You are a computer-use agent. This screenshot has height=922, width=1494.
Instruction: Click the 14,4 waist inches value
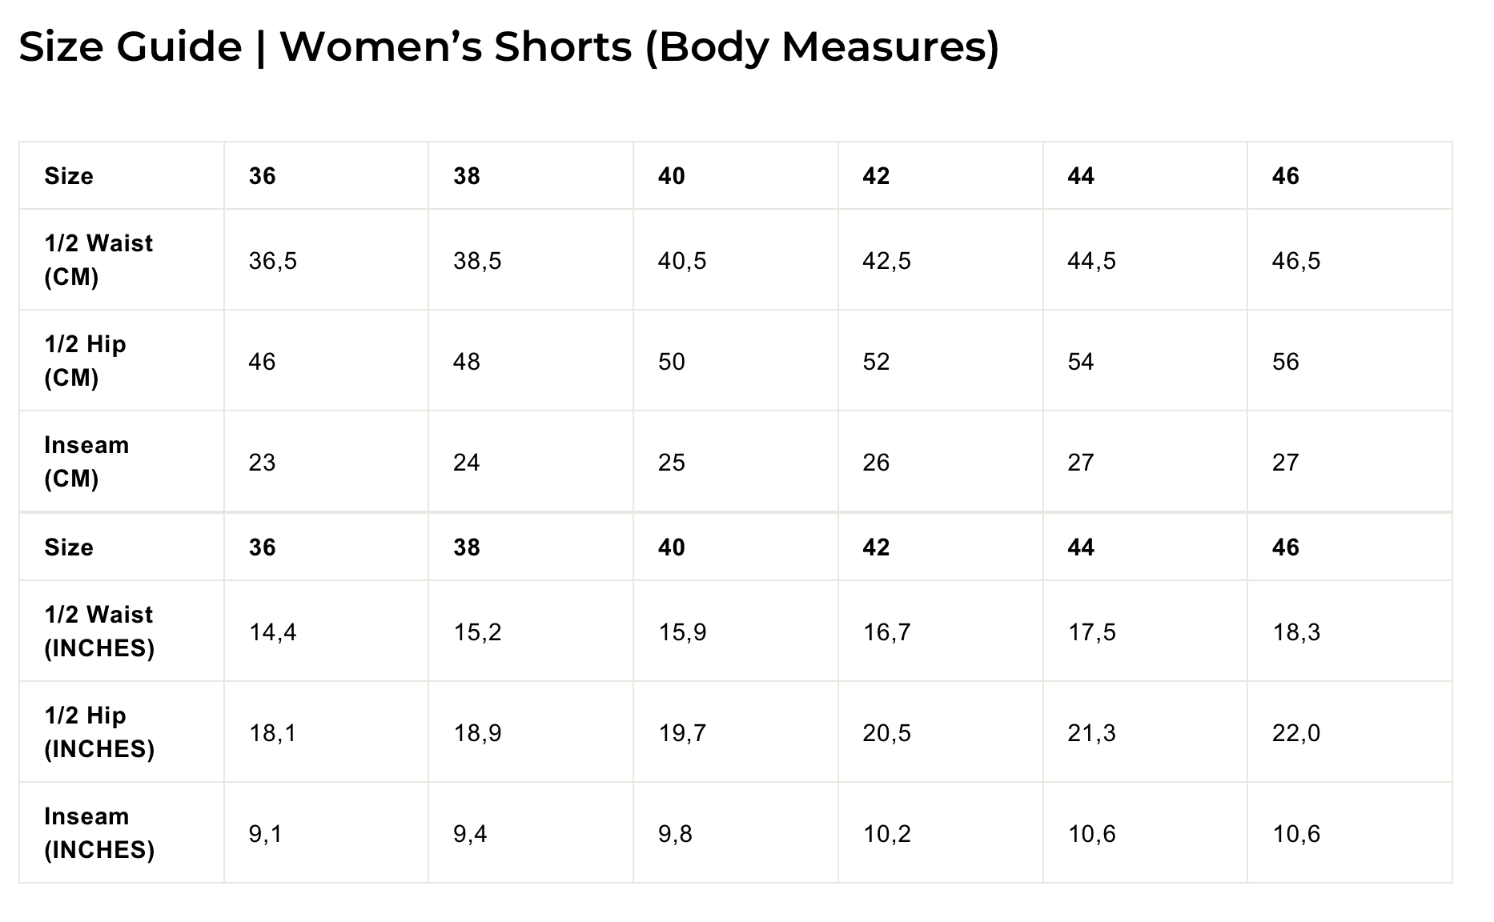click(x=273, y=632)
